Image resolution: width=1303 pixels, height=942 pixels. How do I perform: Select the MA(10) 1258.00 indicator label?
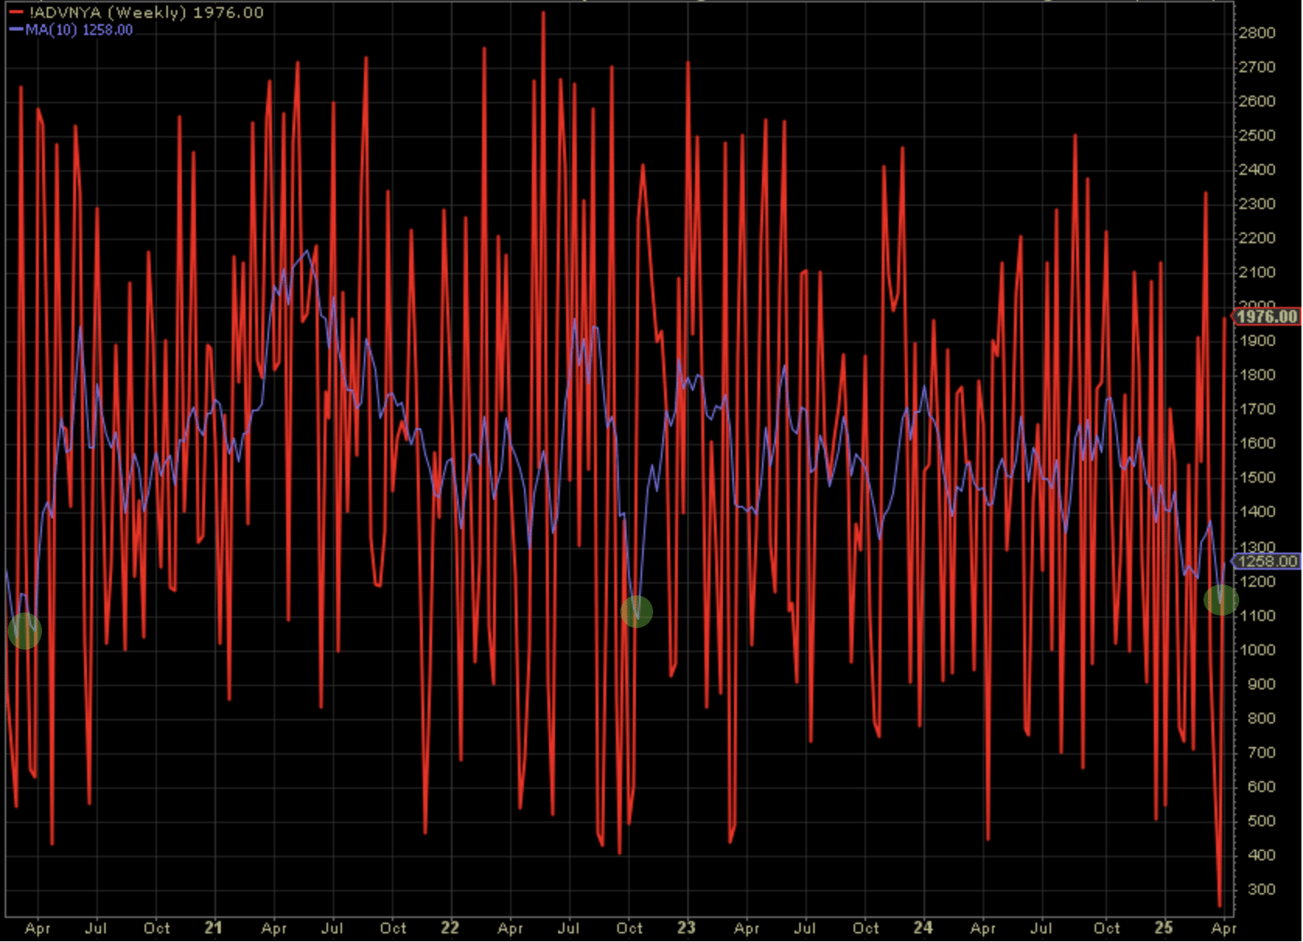pos(79,30)
